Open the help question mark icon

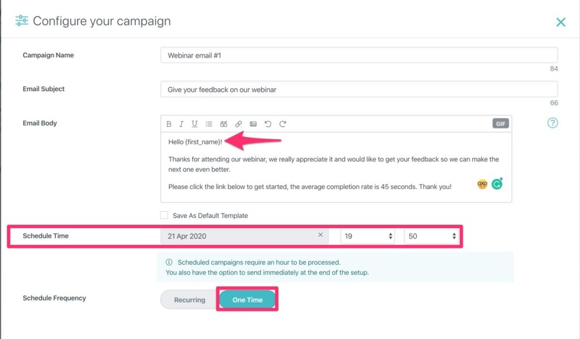click(x=553, y=123)
